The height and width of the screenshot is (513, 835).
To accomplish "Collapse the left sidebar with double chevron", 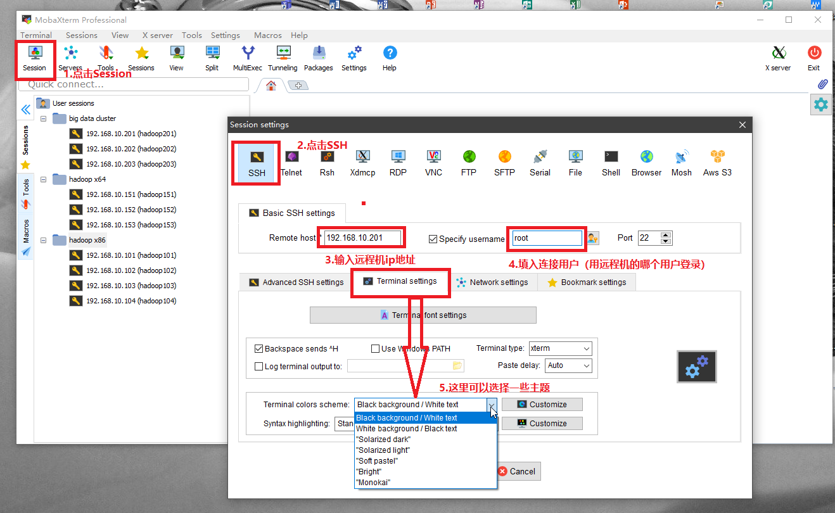I will pos(25,110).
